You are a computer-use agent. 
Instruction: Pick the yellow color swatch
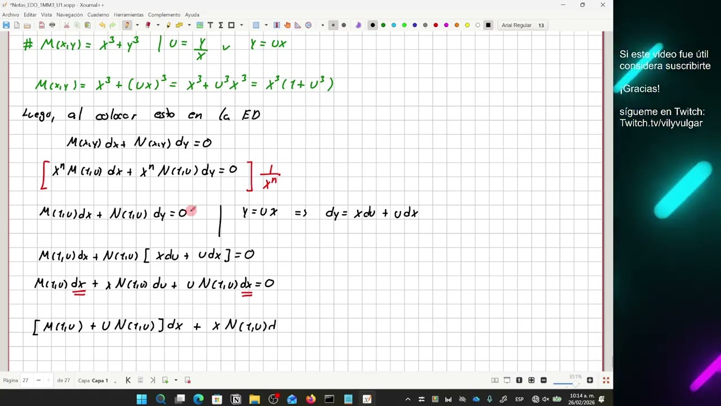[467, 25]
